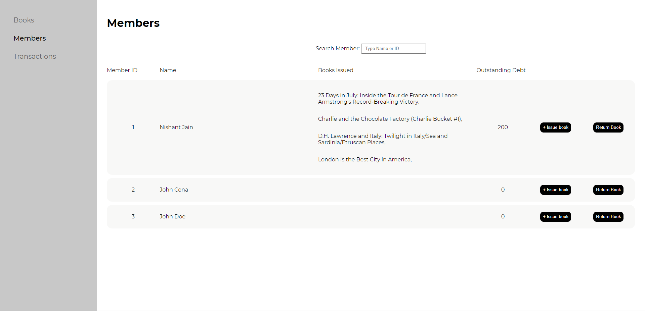Screen dimensions: 645x311
Task: Click the Search Member input field
Action: [393, 48]
